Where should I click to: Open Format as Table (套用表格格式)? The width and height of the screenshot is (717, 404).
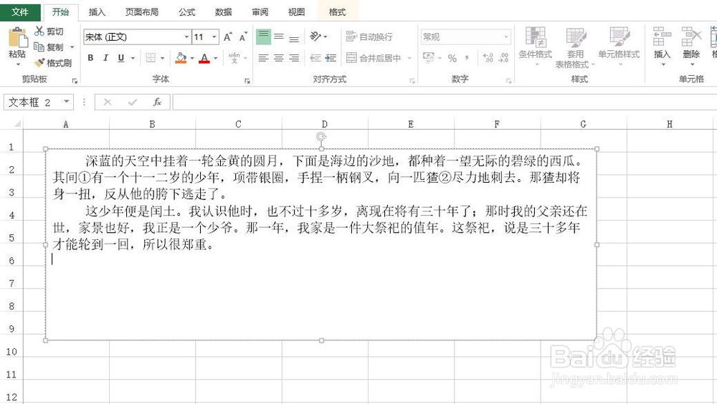pos(575,47)
